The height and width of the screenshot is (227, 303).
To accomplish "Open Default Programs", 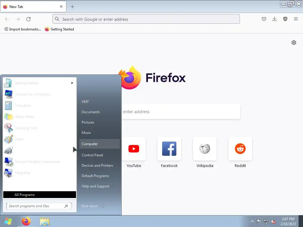I will pyautogui.click(x=95, y=176).
